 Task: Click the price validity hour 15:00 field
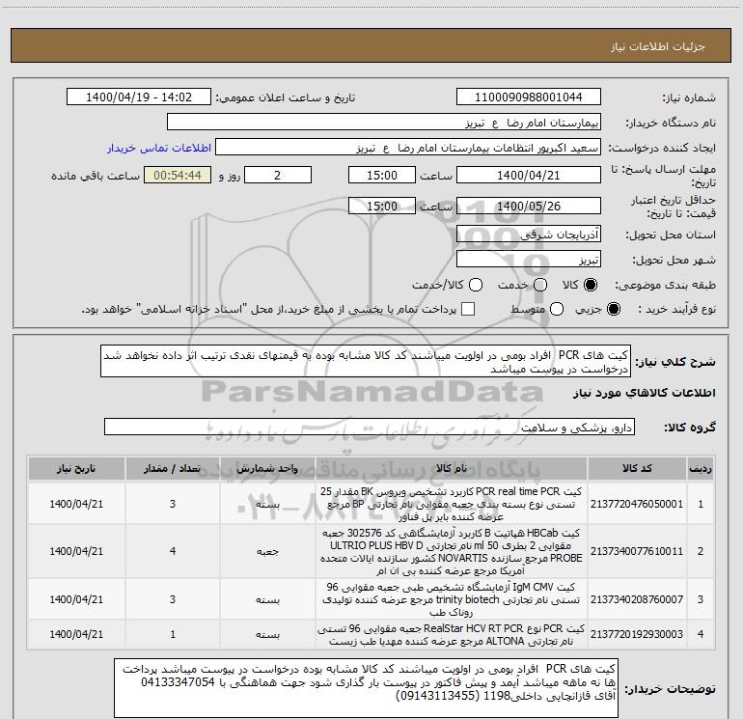(382, 206)
